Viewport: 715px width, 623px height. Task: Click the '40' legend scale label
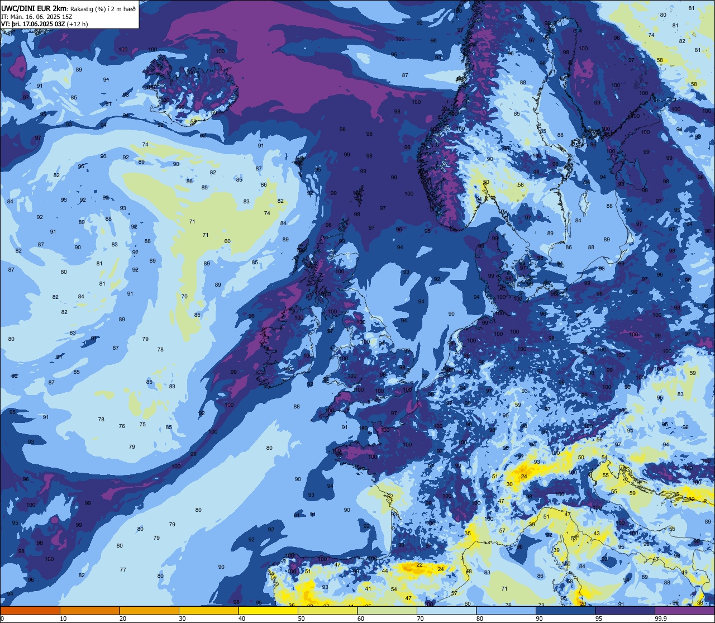pos(242,619)
